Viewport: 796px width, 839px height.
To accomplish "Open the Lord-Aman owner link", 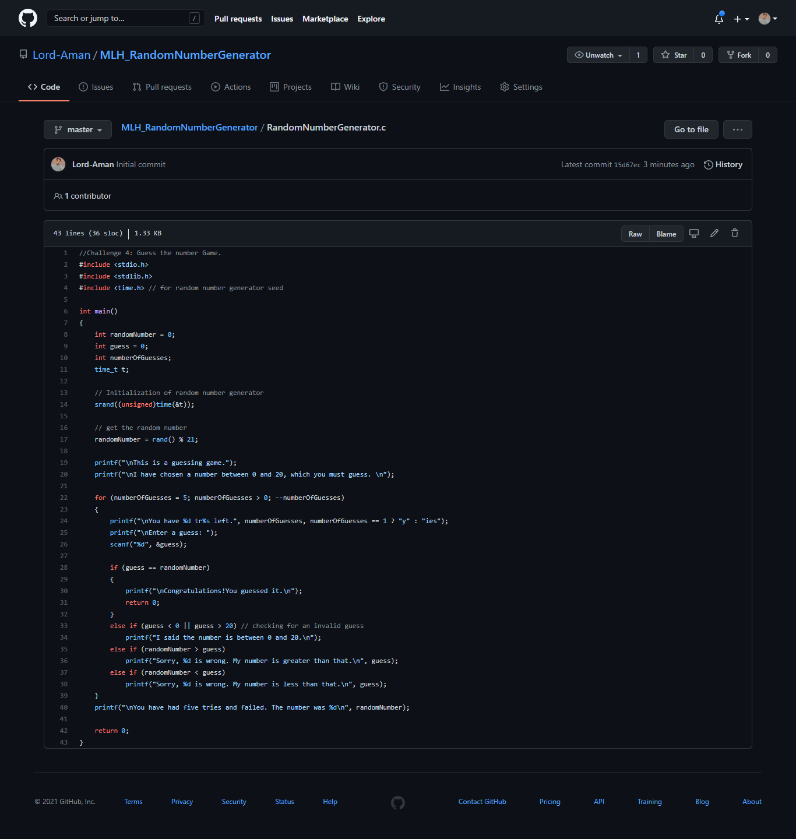I will click(61, 55).
